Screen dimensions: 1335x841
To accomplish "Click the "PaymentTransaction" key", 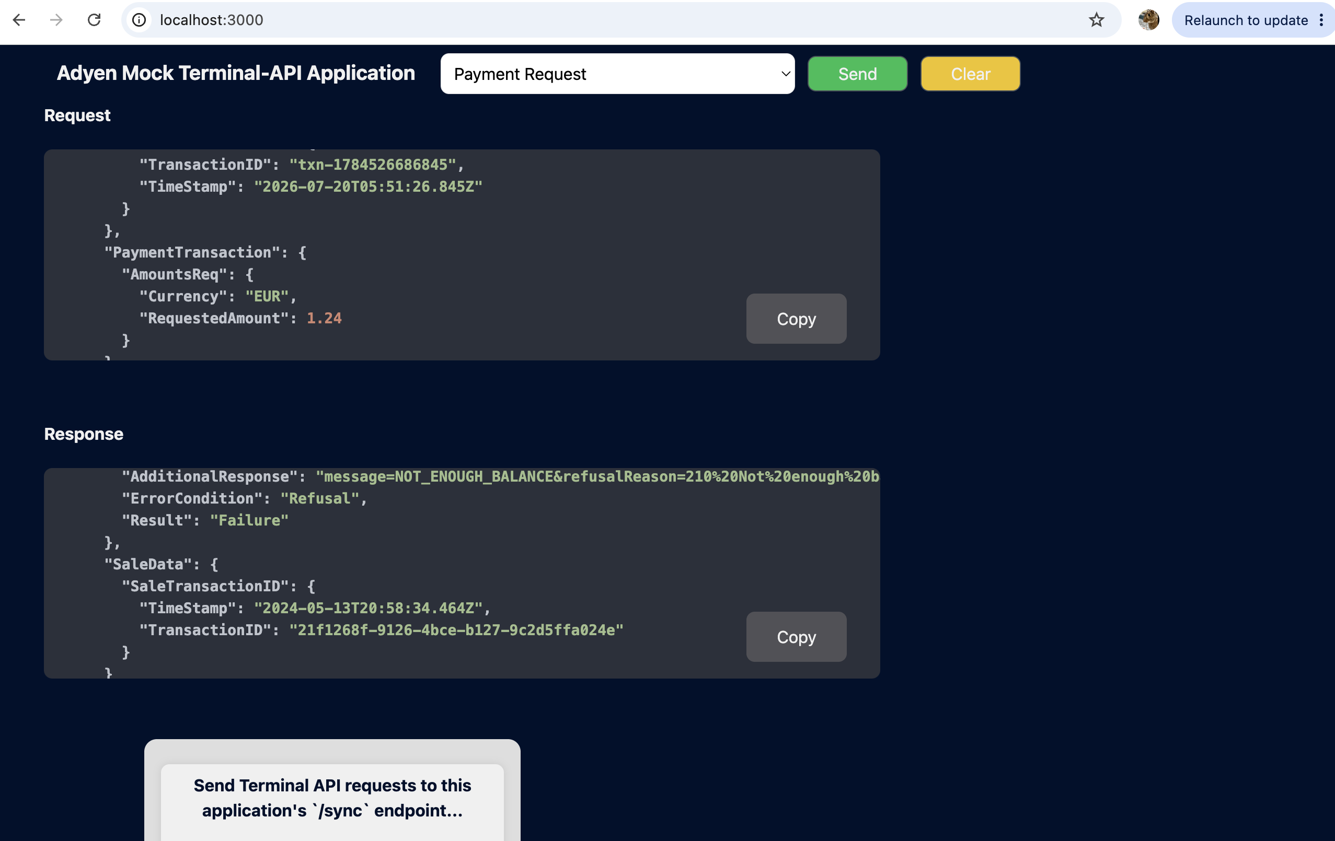I will tap(192, 252).
